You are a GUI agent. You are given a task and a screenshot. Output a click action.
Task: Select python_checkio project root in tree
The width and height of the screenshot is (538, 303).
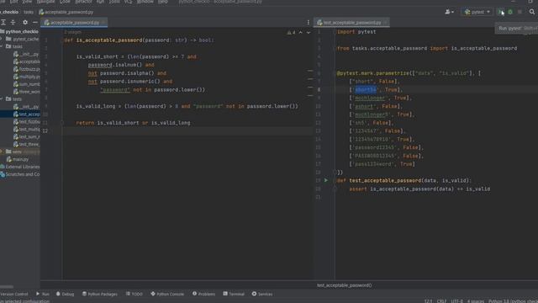click(22, 31)
